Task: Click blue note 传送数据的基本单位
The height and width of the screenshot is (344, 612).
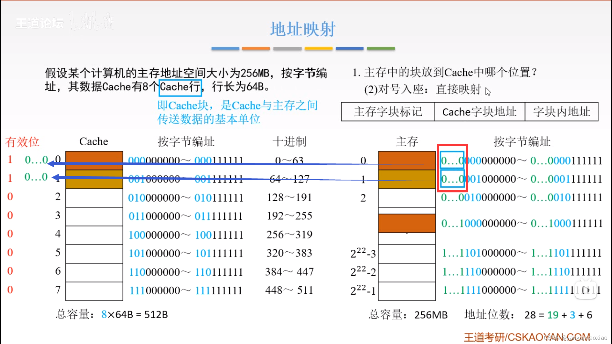Action: 209,119
